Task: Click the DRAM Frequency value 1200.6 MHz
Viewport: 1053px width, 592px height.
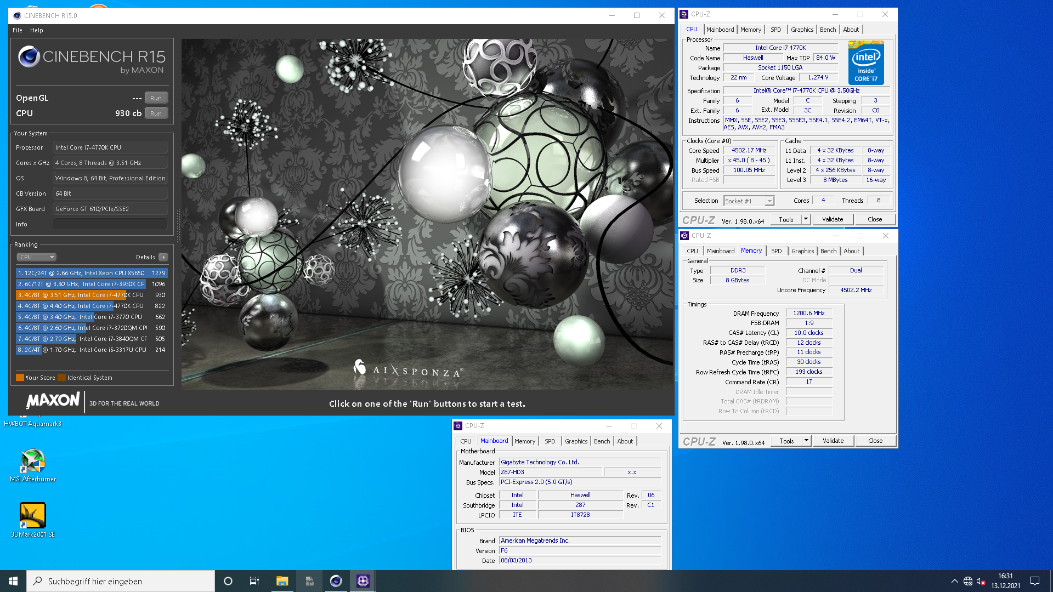Action: [x=809, y=314]
